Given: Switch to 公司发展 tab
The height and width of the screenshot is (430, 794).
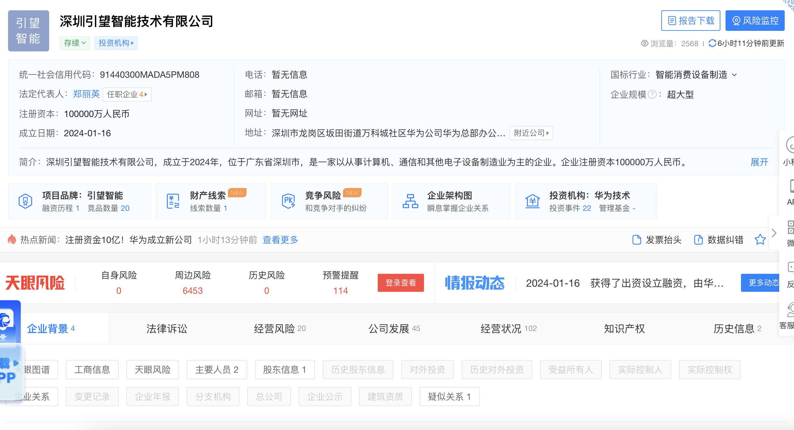Looking at the screenshot, I should coord(394,328).
